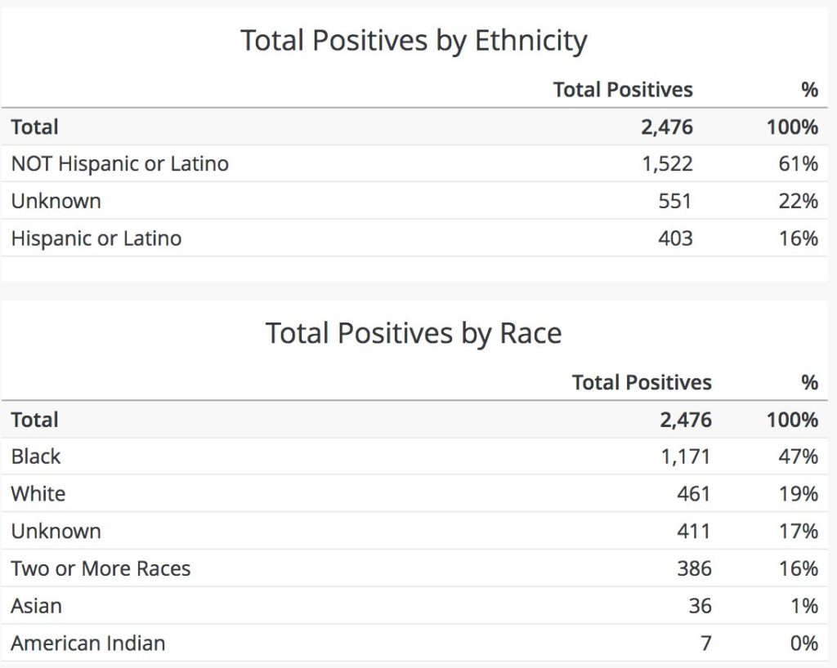The height and width of the screenshot is (668, 837).
Task: Select the Asian row label
Action: pos(37,606)
